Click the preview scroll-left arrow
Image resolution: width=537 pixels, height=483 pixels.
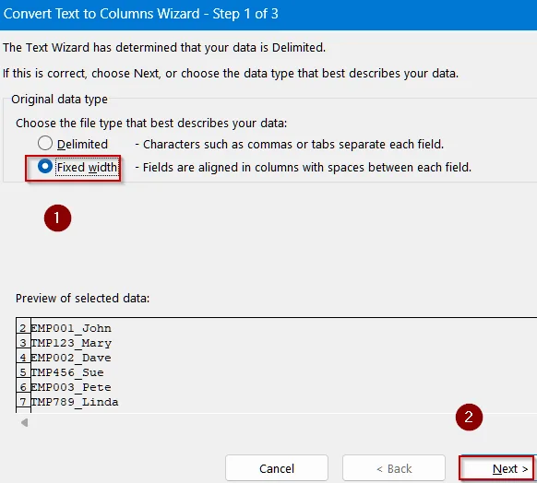click(x=24, y=423)
